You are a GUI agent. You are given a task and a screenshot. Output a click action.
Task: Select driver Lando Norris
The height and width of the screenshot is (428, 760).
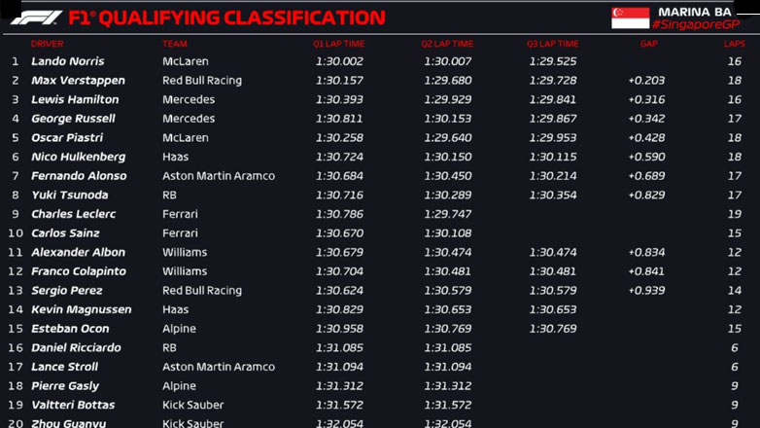tap(68, 61)
